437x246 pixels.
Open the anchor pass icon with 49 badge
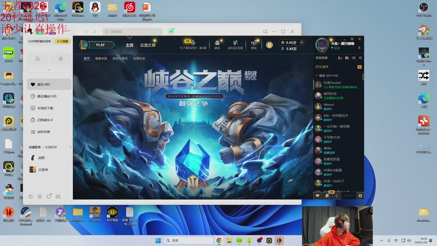pyautogui.click(x=192, y=43)
